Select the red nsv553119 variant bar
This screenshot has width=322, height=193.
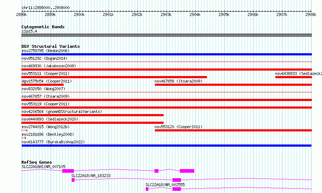[166, 108]
